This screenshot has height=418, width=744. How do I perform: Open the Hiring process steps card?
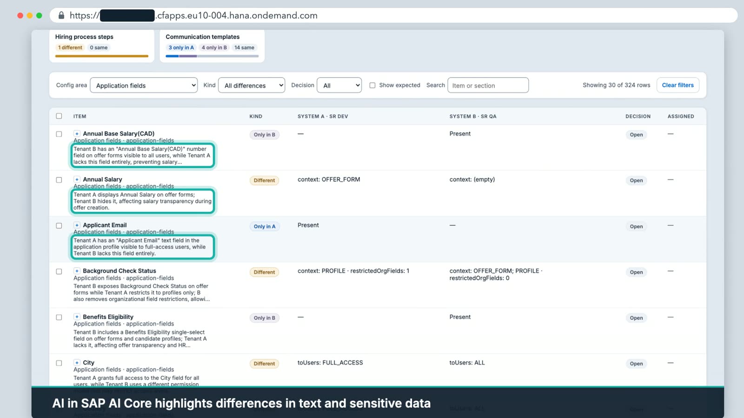(x=102, y=46)
